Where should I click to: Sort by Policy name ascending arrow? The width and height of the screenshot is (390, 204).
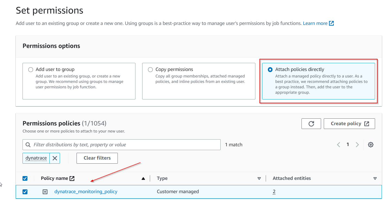click(143, 179)
